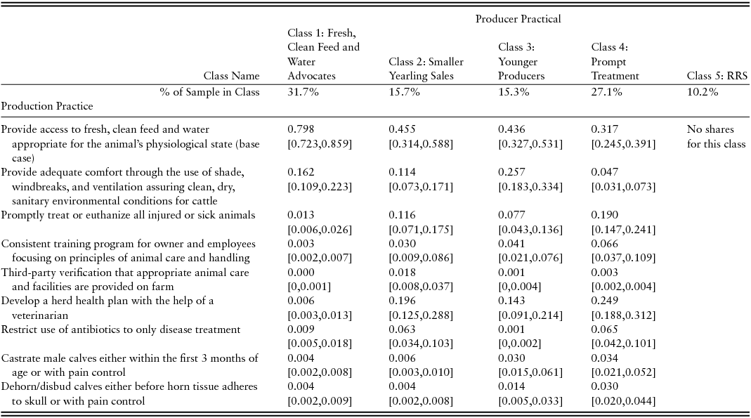Screen dimensions: 751x418
Task: Click the Class Name row label
Action: click(x=231, y=76)
